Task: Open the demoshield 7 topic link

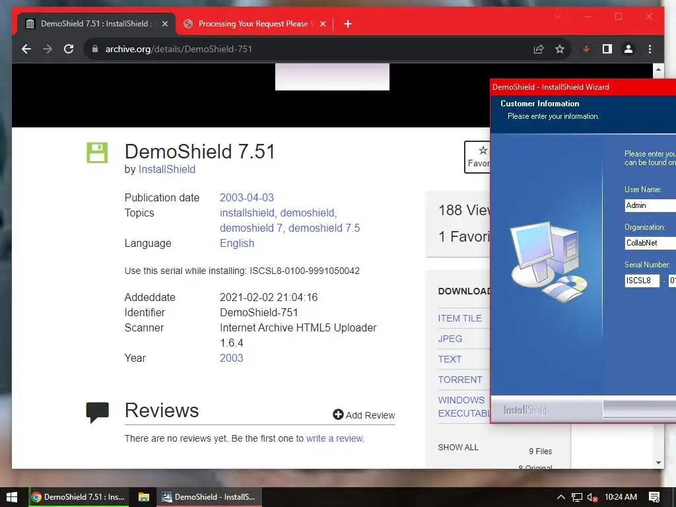Action: (x=251, y=228)
